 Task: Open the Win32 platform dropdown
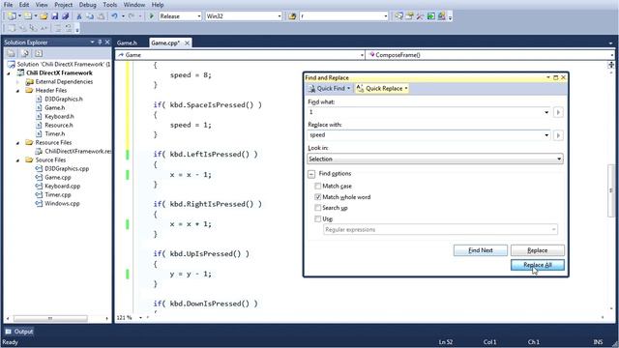280,16
